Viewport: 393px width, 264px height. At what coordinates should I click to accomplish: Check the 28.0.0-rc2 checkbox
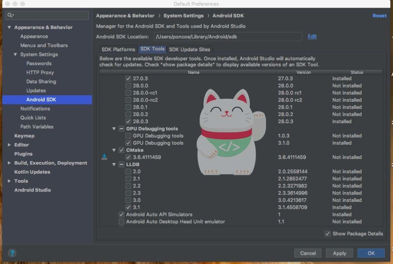[x=128, y=100]
